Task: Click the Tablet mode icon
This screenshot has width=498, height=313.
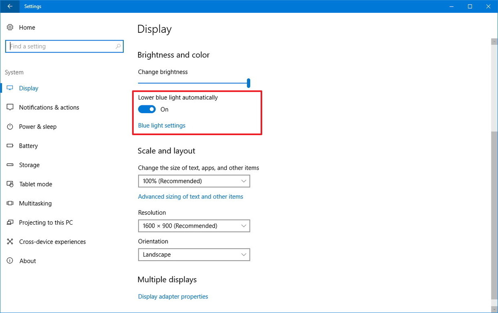Action: [10, 184]
